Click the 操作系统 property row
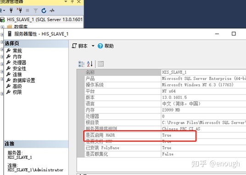 [x=165, y=85]
